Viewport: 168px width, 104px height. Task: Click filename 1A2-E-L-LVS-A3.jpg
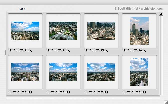coord(96,50)
